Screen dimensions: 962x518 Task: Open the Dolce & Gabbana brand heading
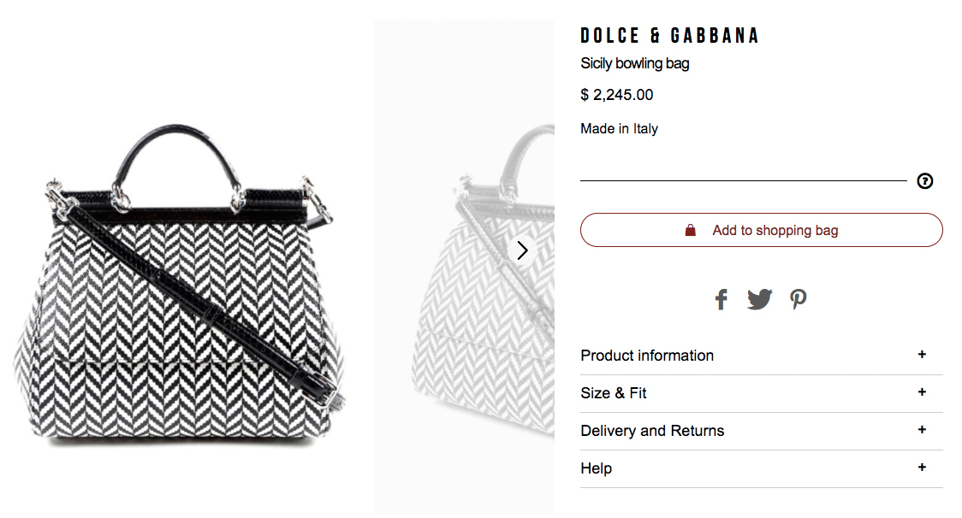(669, 36)
